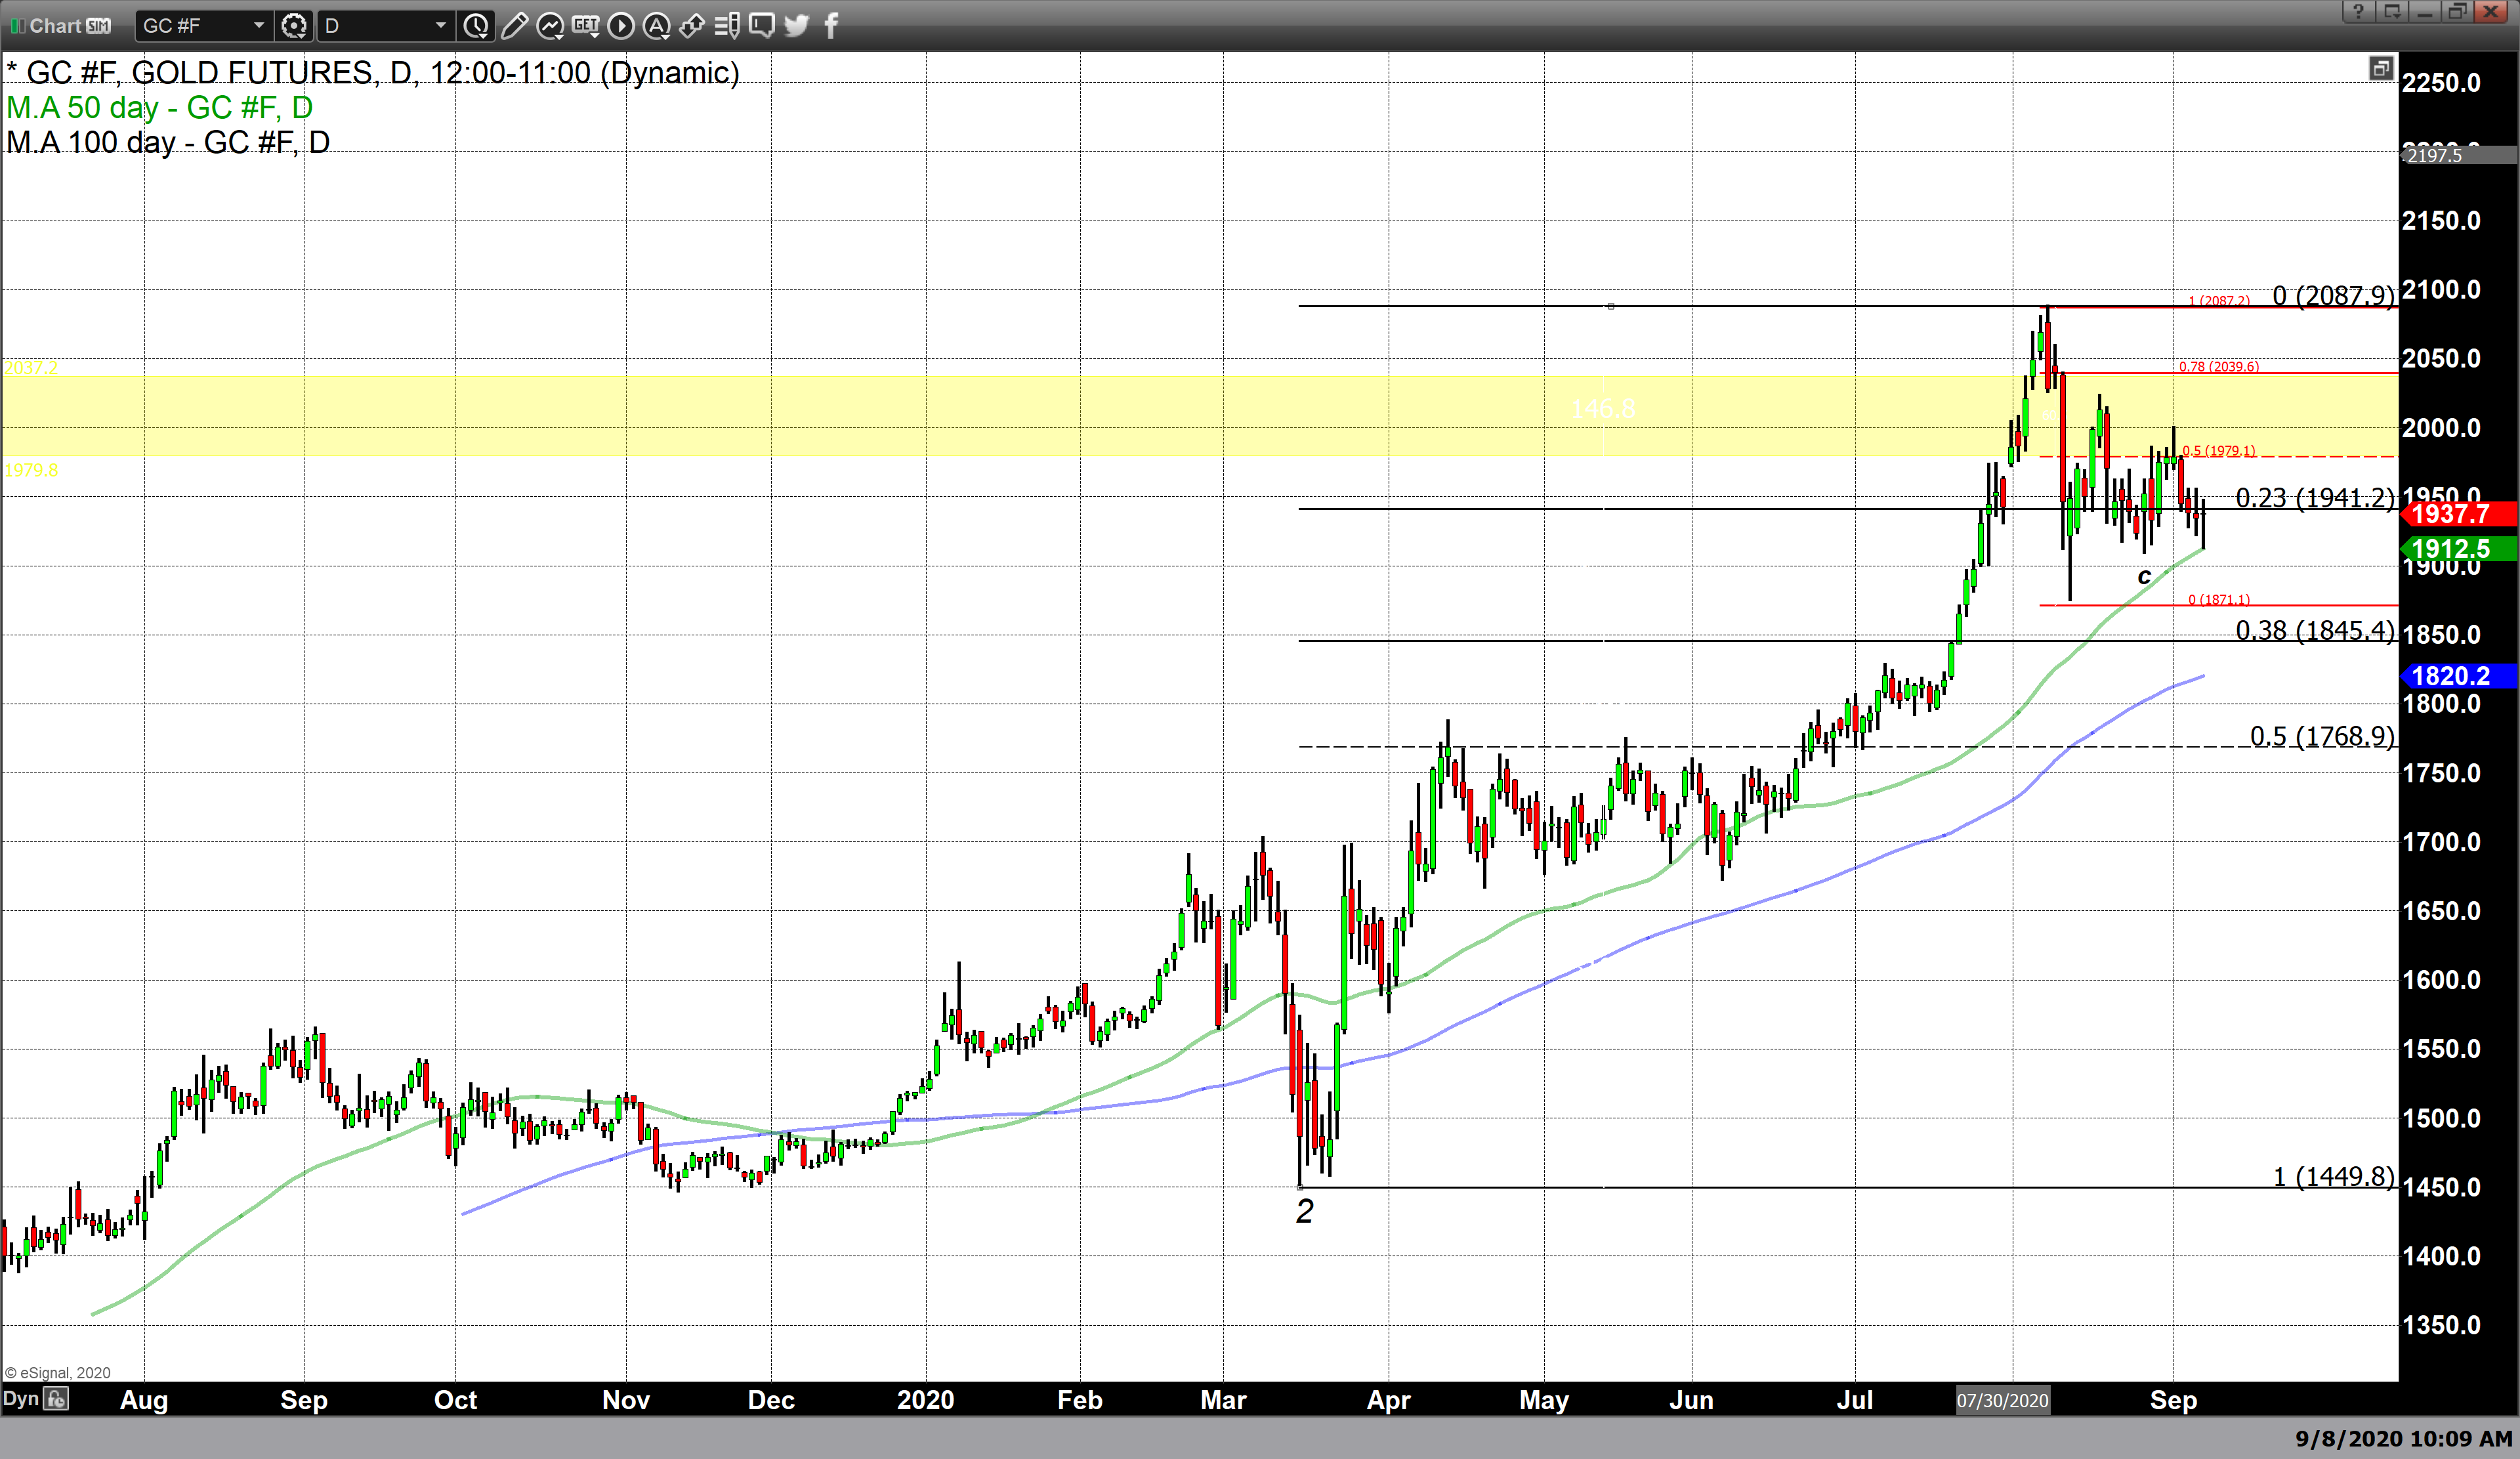2520x1459 pixels.
Task: Share chart via Facebook icon
Action: [831, 26]
